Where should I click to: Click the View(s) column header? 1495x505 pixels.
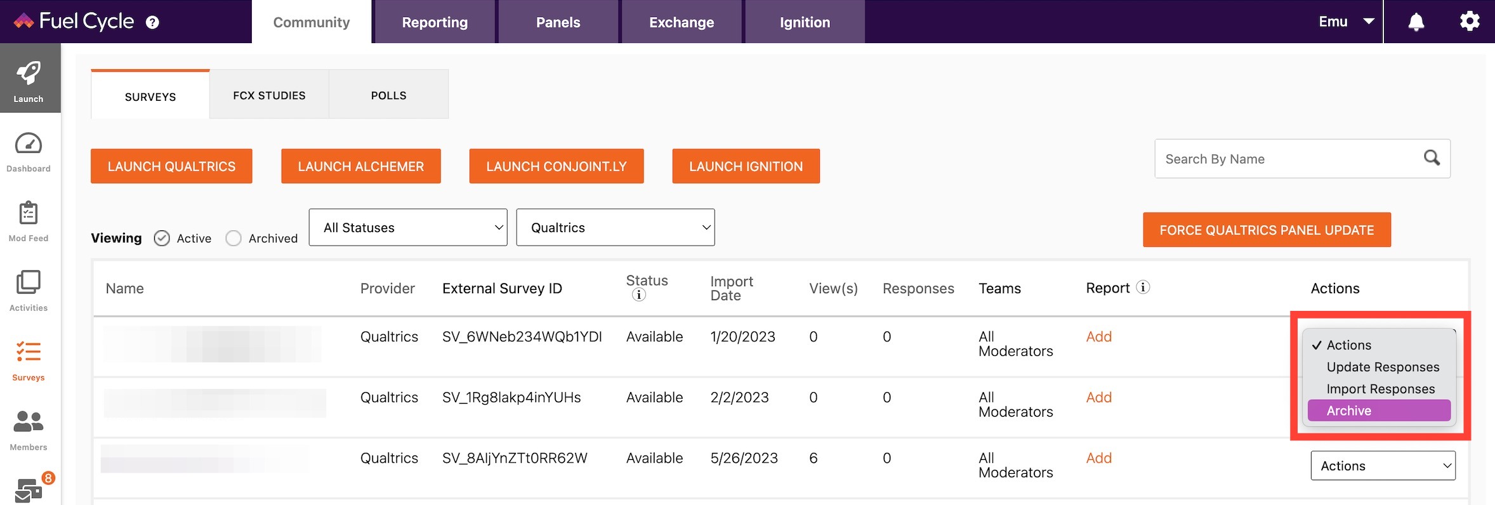click(833, 288)
